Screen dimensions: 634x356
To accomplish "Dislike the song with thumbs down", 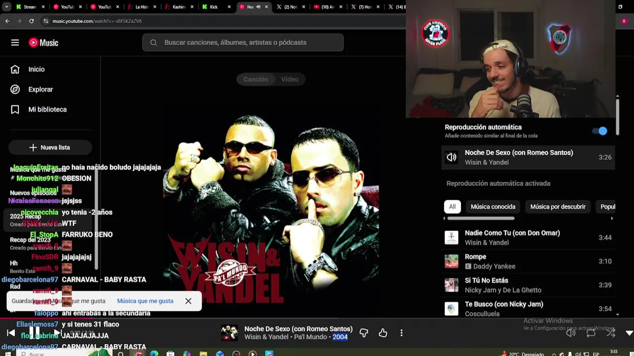I will click(364, 333).
